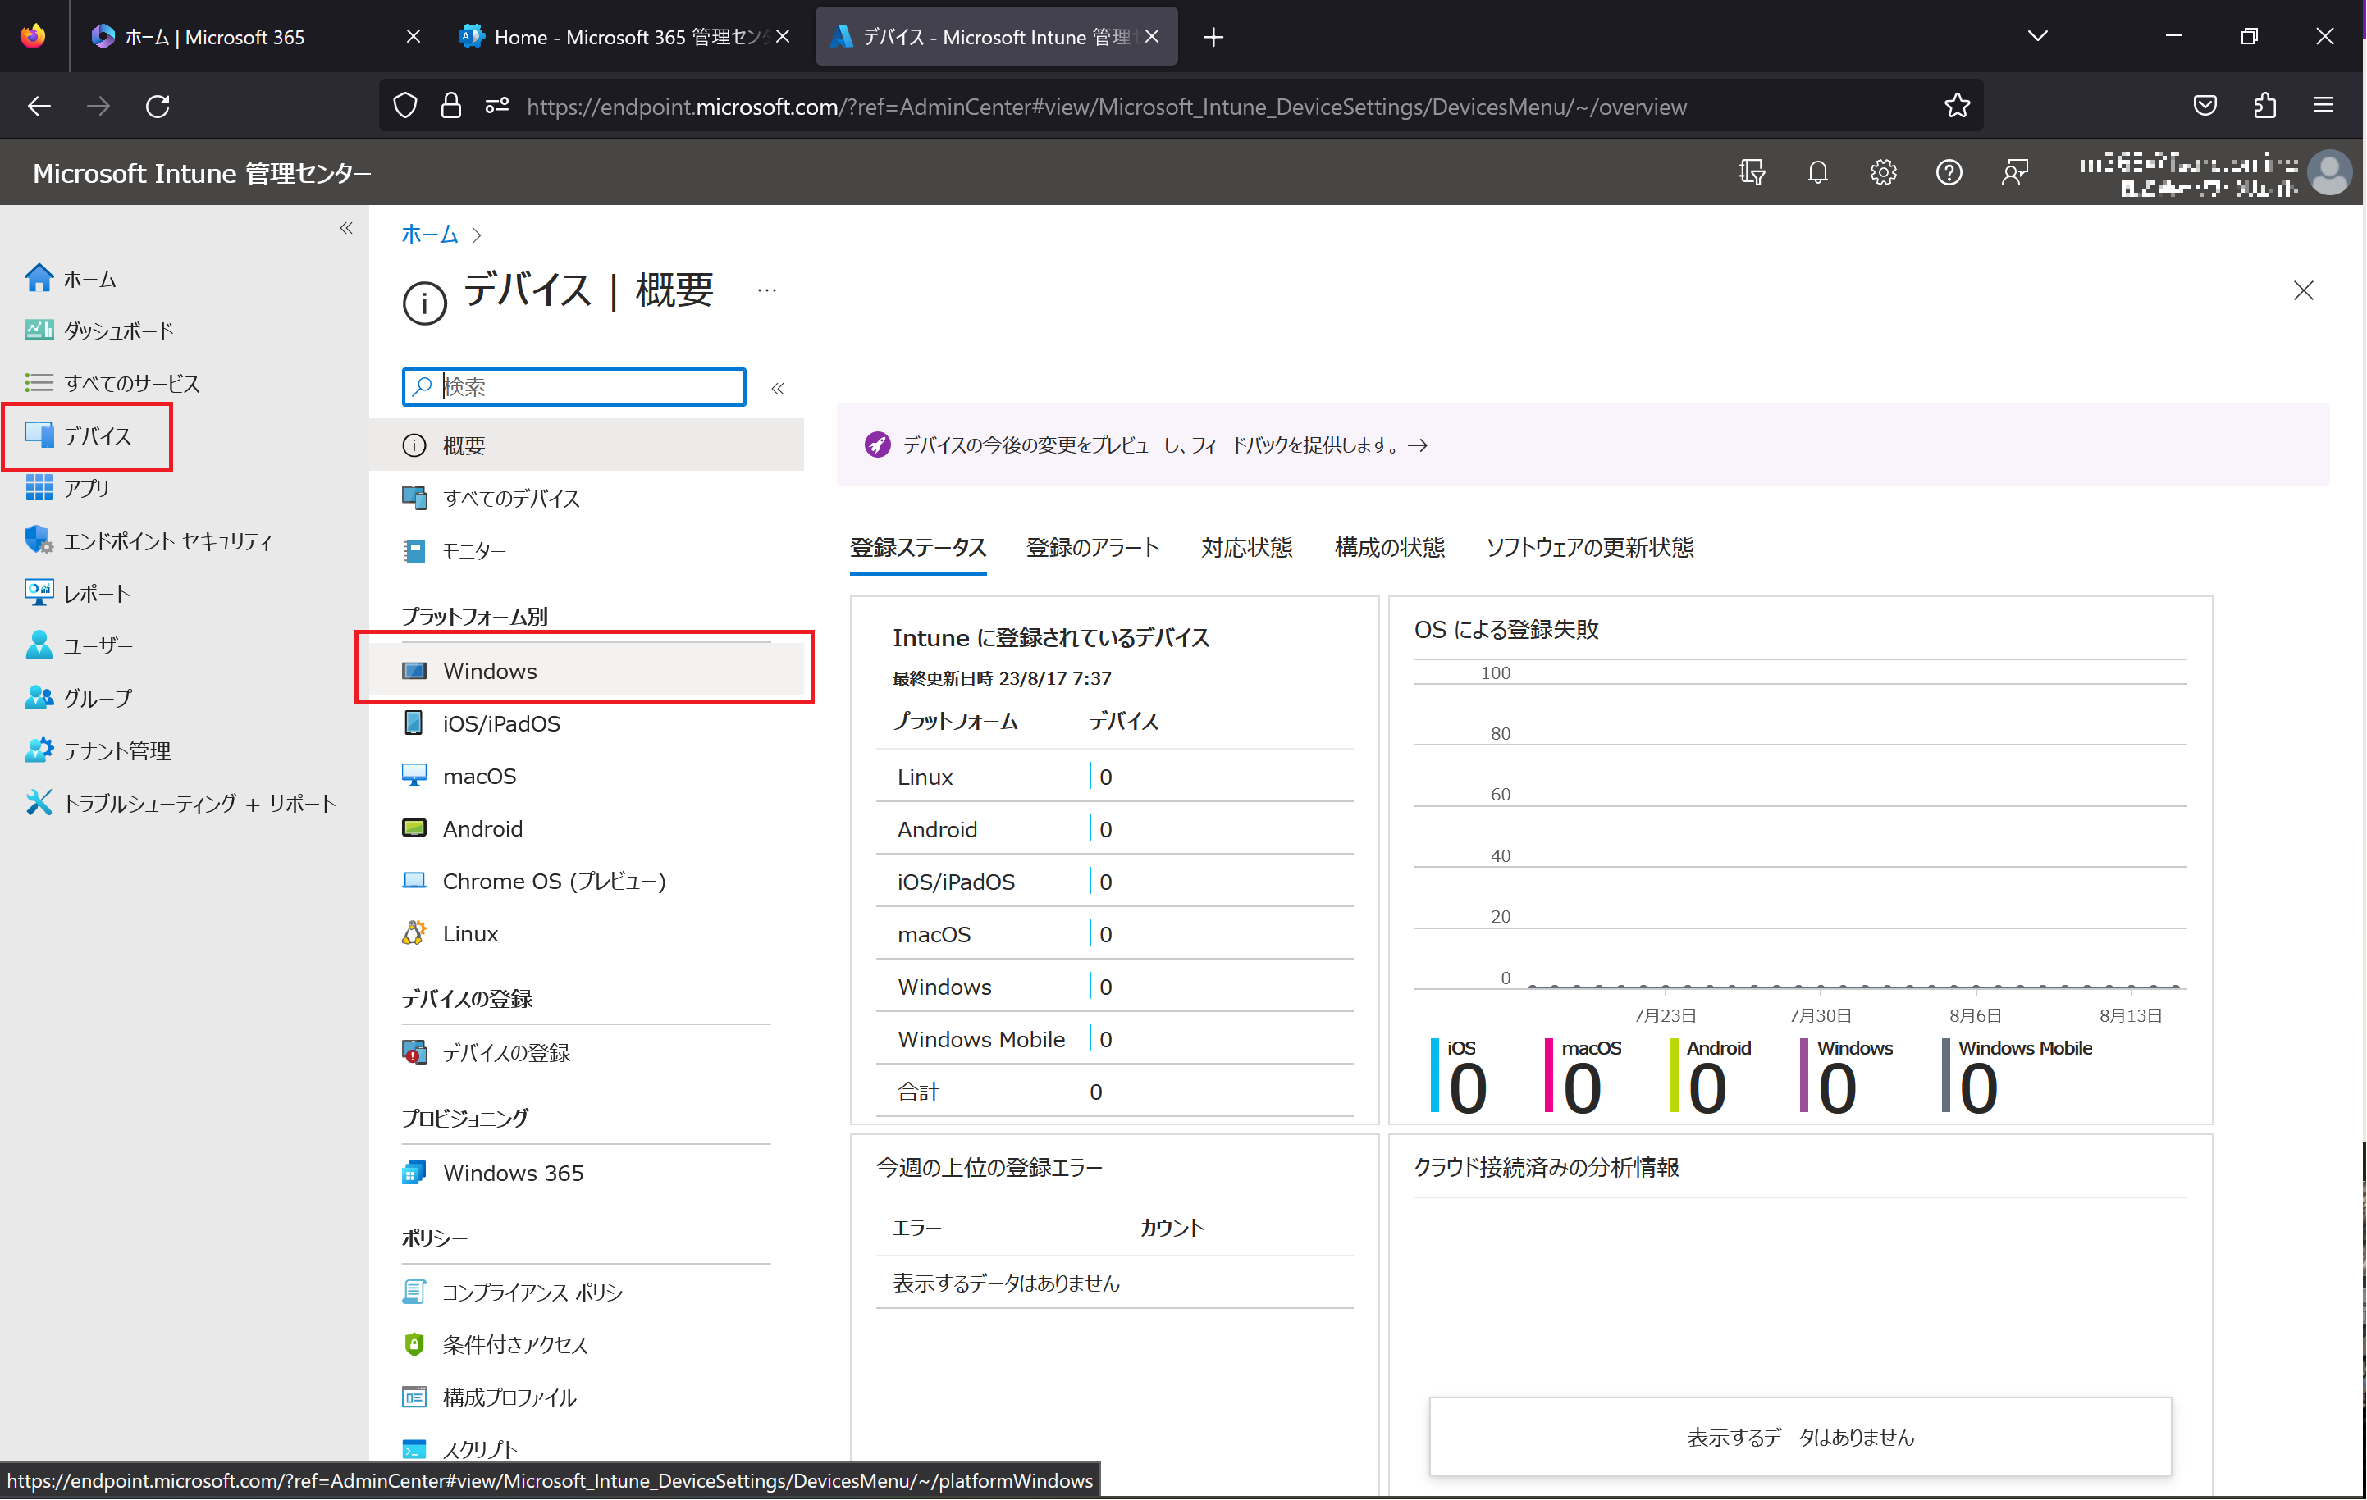Click the コンプライアンス ポリシー link
2367x1500 pixels.
tap(540, 1290)
